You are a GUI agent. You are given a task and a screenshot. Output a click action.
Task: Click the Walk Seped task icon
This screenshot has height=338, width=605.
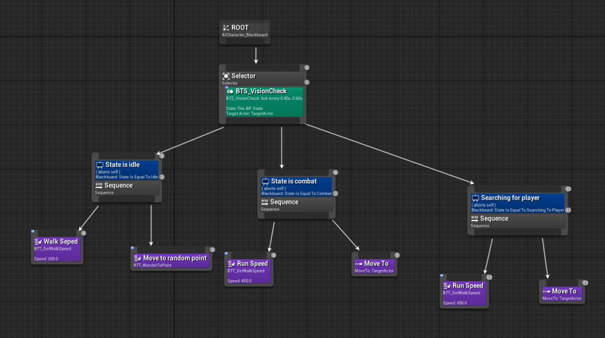(x=38, y=242)
